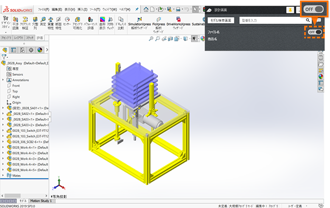
Task: Open the Appearances task pane tab
Action: (321, 77)
